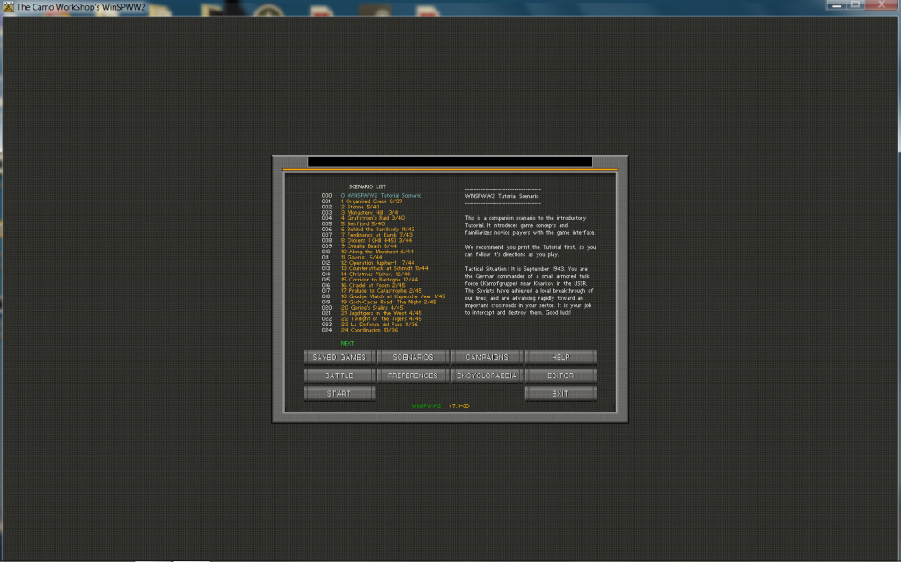Open the Saved Games menu
The width and height of the screenshot is (901, 562).
(x=339, y=357)
